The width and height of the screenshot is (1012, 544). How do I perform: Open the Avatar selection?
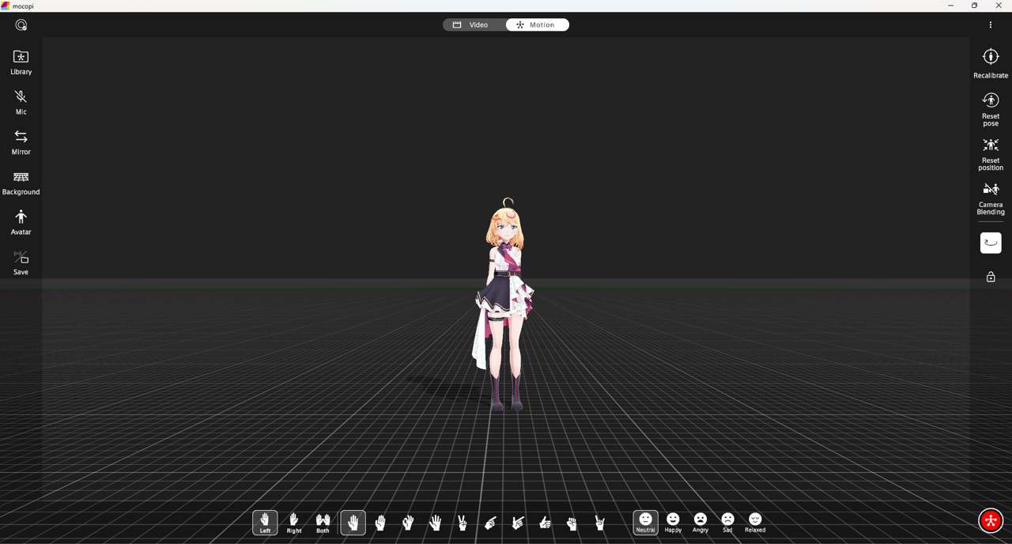pos(21,222)
